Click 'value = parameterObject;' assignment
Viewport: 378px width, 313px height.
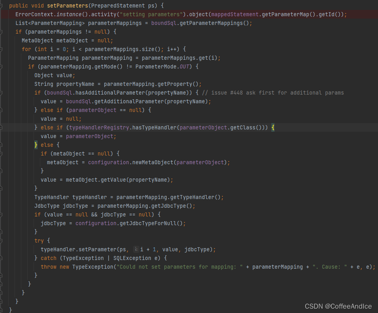tap(78, 136)
